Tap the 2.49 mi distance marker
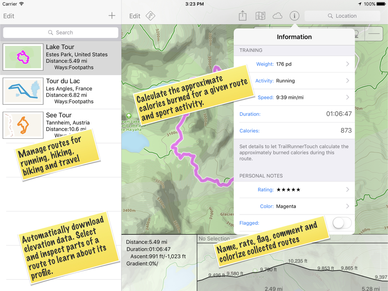Screen dimensions: 388x291 [274, 289]
